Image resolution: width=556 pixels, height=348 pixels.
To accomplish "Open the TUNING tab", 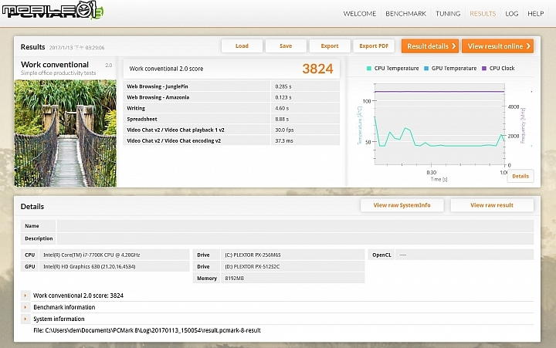I will [448, 14].
